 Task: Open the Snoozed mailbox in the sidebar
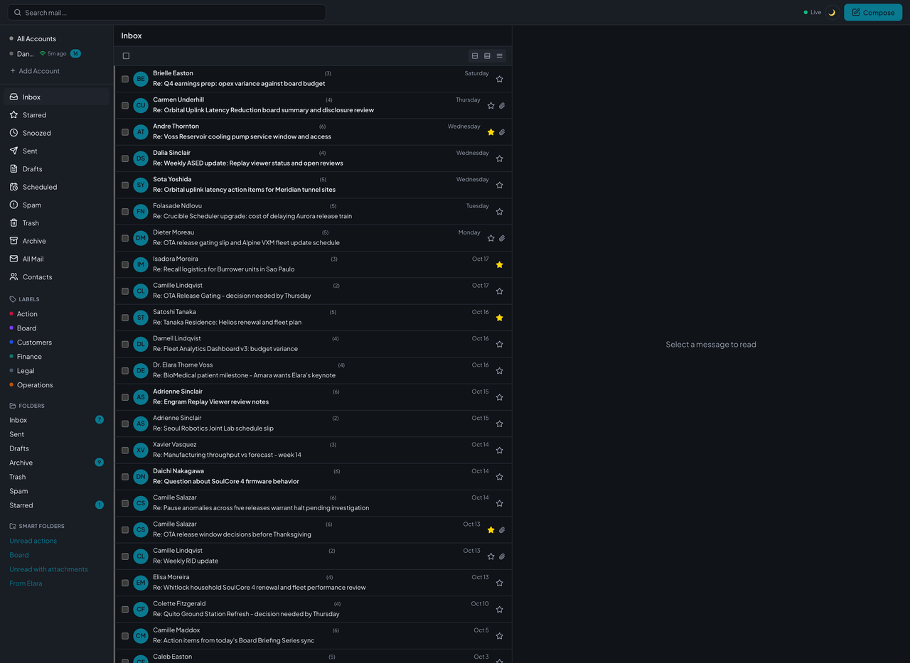pyautogui.click(x=57, y=133)
